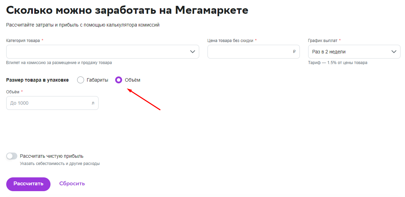This screenshot has height=197, width=405.
Task: Click the Влияет на комиссию hint text
Action: click(x=59, y=63)
